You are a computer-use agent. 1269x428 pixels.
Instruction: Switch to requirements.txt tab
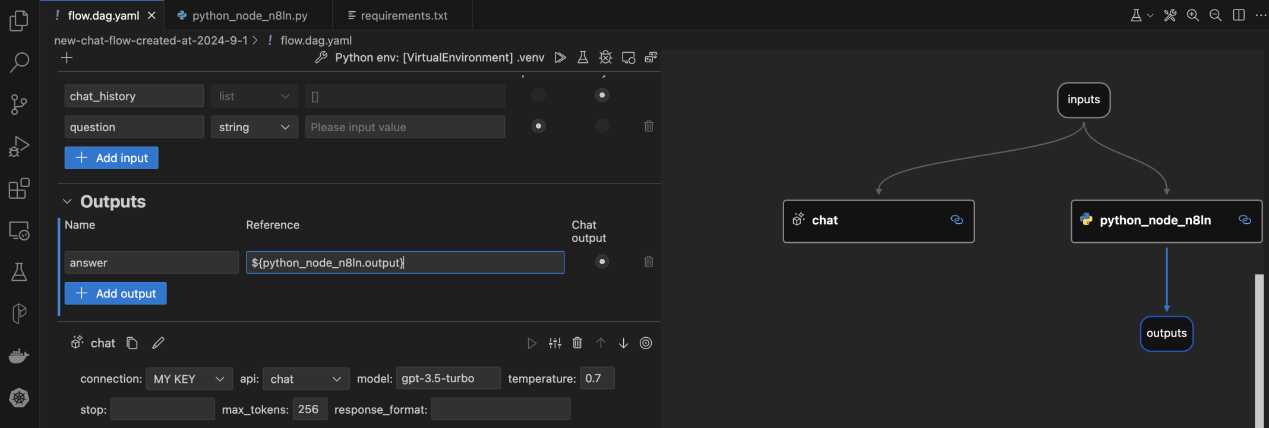403,15
